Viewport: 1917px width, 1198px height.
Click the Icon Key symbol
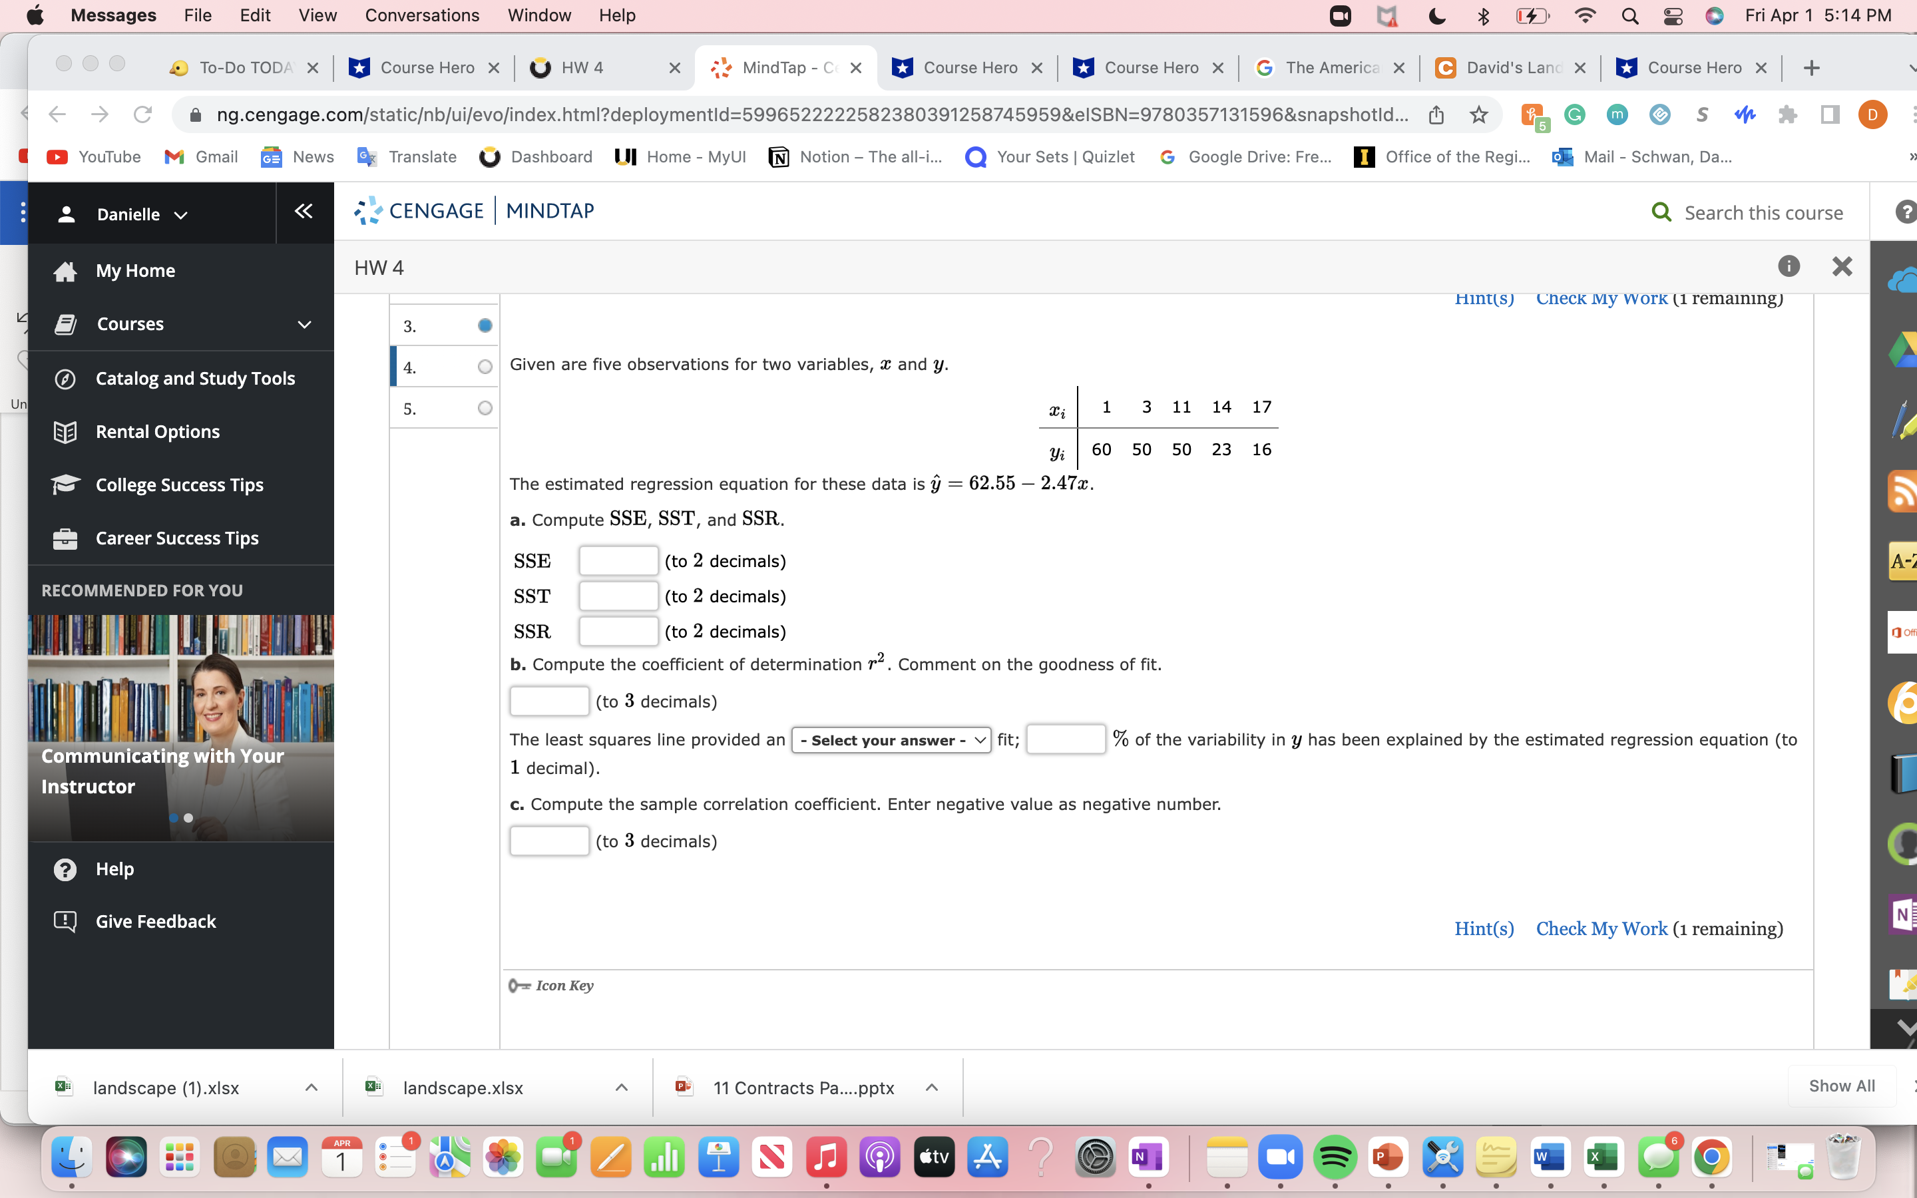pos(519,985)
